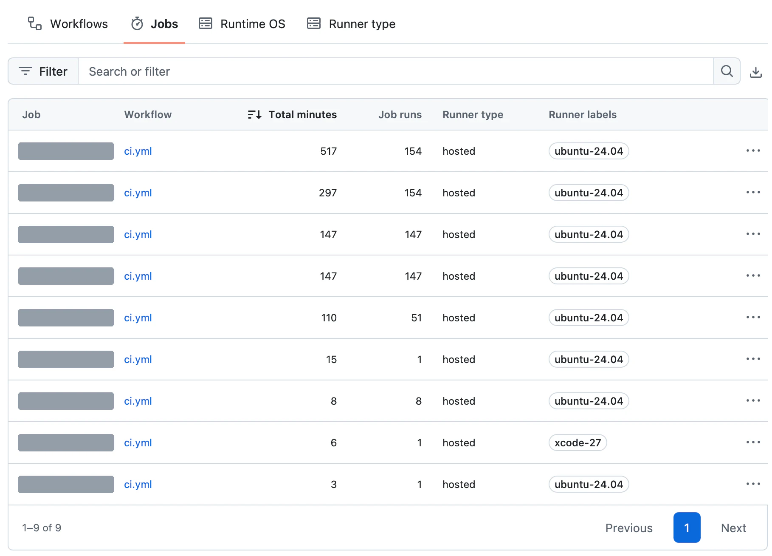
Task: Open ci.yml link in 15-minute row
Action: pos(138,360)
